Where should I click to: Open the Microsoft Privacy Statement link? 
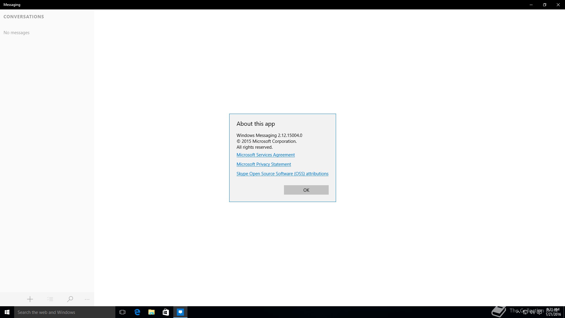[x=264, y=164]
